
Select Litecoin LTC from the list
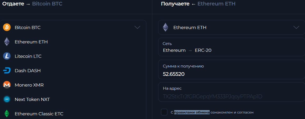point(73,56)
